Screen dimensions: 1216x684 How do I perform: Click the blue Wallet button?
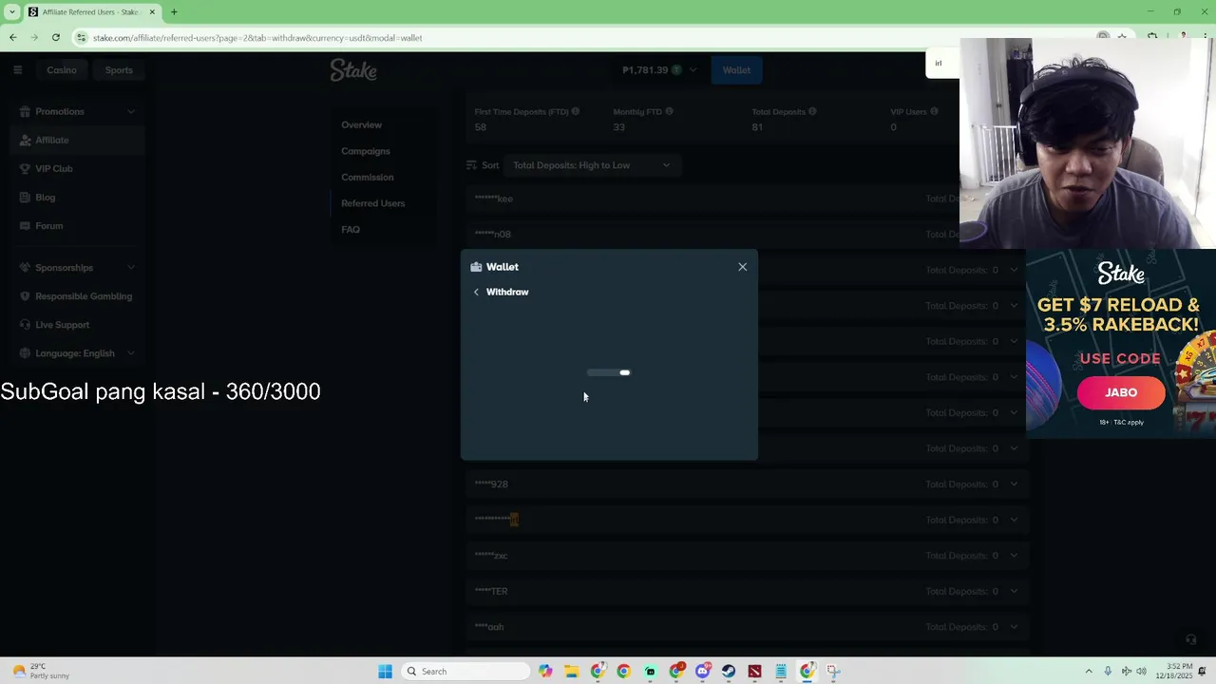coord(736,69)
